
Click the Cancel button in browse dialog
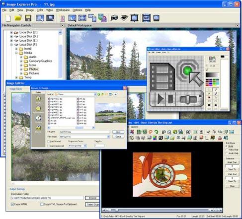118,137
